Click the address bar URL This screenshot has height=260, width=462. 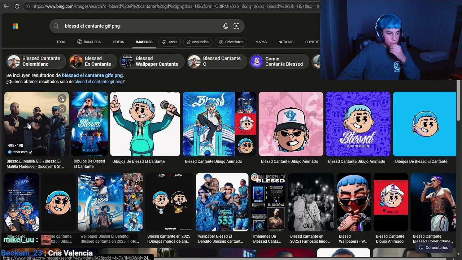tap(175, 6)
